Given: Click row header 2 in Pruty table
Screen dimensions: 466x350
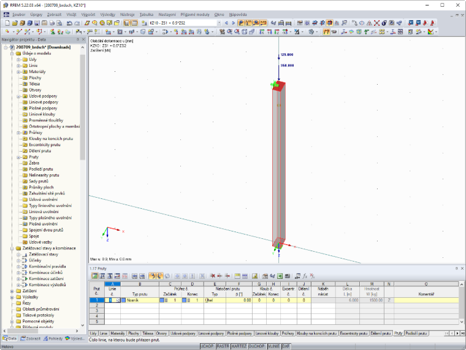Looking at the screenshot, I should (97, 305).
